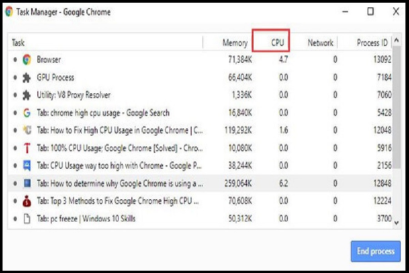Select the How to determine why Google Chrome row
This screenshot has height=273, width=409.
pos(120,183)
